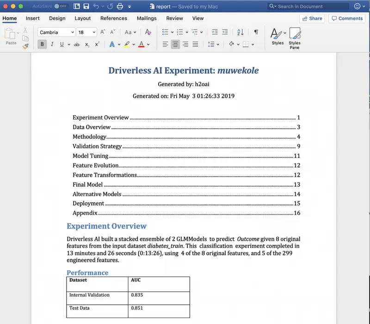Click the Format Painter brush icon

(25, 46)
